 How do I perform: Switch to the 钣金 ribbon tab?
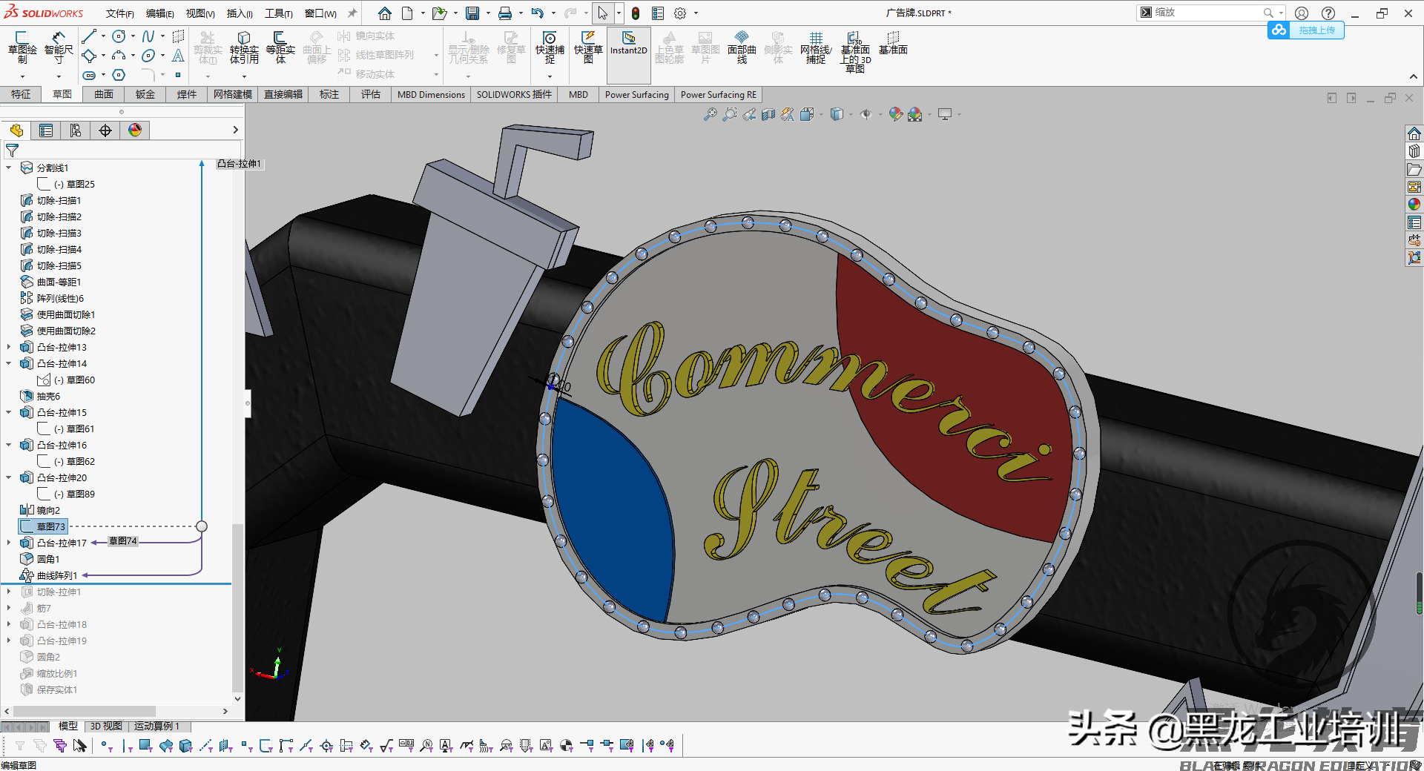point(145,94)
